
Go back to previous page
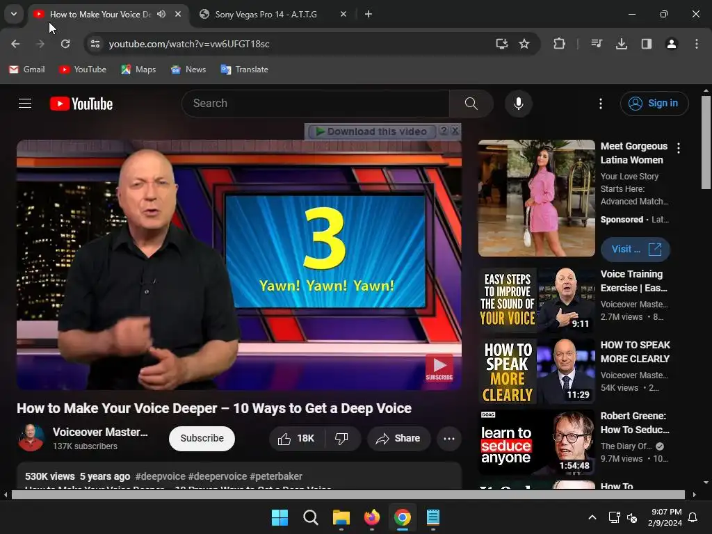pos(15,44)
